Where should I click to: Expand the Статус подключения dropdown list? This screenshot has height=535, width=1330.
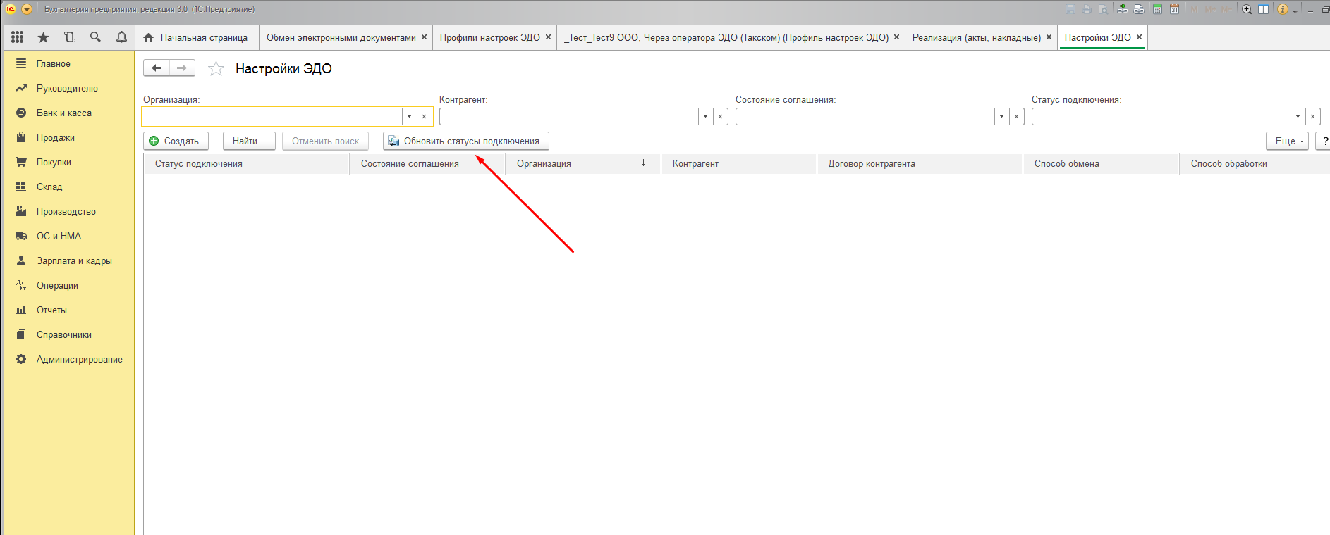[x=1298, y=116]
